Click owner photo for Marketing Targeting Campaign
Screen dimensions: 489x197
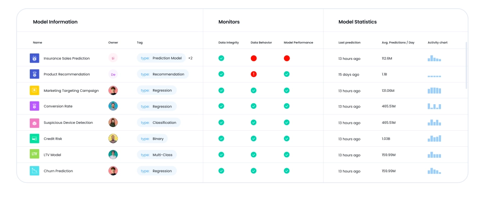pos(113,91)
